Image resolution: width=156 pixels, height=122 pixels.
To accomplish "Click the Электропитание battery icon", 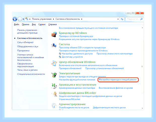I will point(54,75).
